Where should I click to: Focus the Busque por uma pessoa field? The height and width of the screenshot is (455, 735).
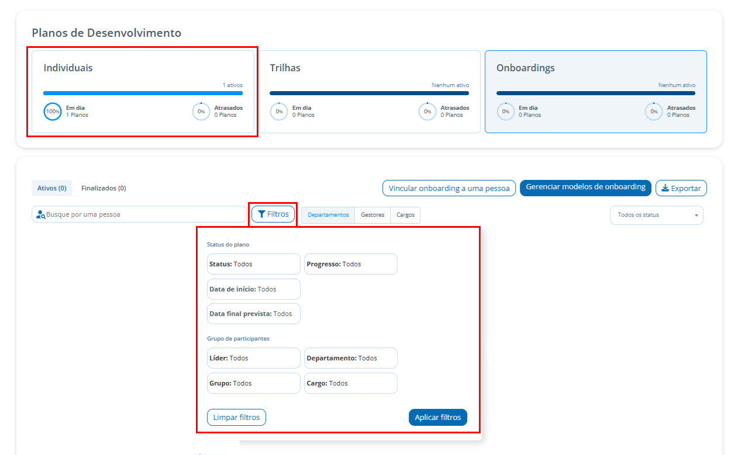point(139,214)
